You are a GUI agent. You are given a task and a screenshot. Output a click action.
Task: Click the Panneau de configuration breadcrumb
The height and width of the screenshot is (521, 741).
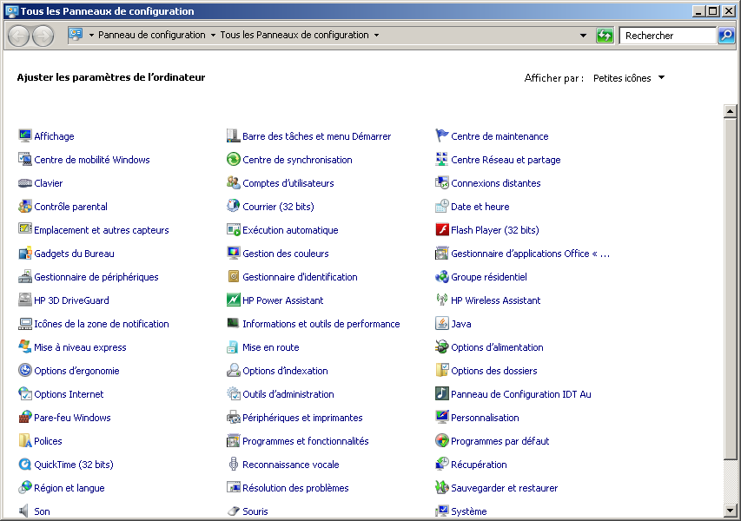[x=152, y=35]
